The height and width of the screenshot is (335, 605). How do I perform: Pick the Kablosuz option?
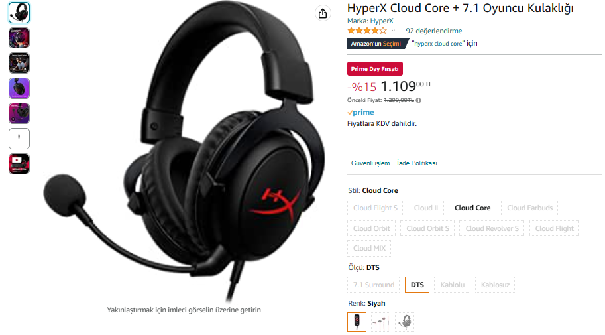tap(495, 285)
